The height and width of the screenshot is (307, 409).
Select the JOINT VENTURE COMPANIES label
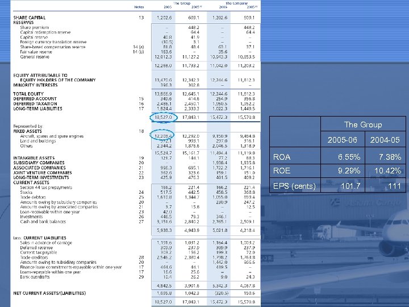43,173
